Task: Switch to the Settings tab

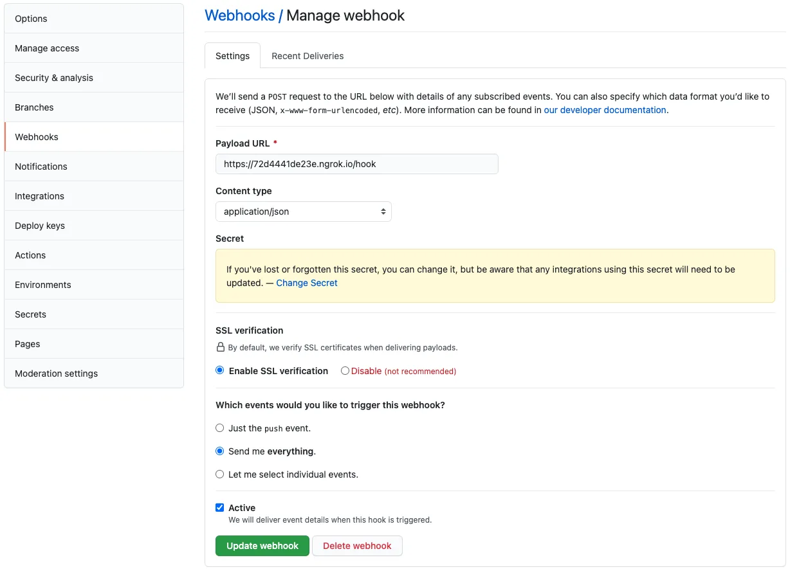Action: click(x=232, y=56)
